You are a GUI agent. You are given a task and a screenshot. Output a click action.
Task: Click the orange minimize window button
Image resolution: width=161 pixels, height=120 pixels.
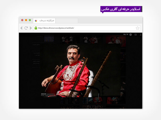(26, 20)
